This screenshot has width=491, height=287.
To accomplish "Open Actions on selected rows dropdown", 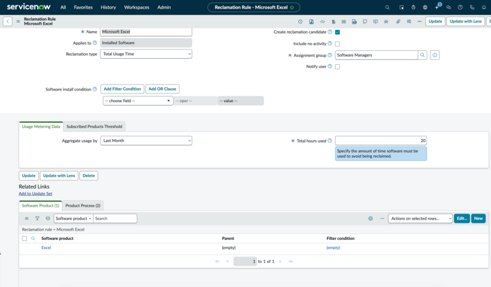I will pos(420,218).
